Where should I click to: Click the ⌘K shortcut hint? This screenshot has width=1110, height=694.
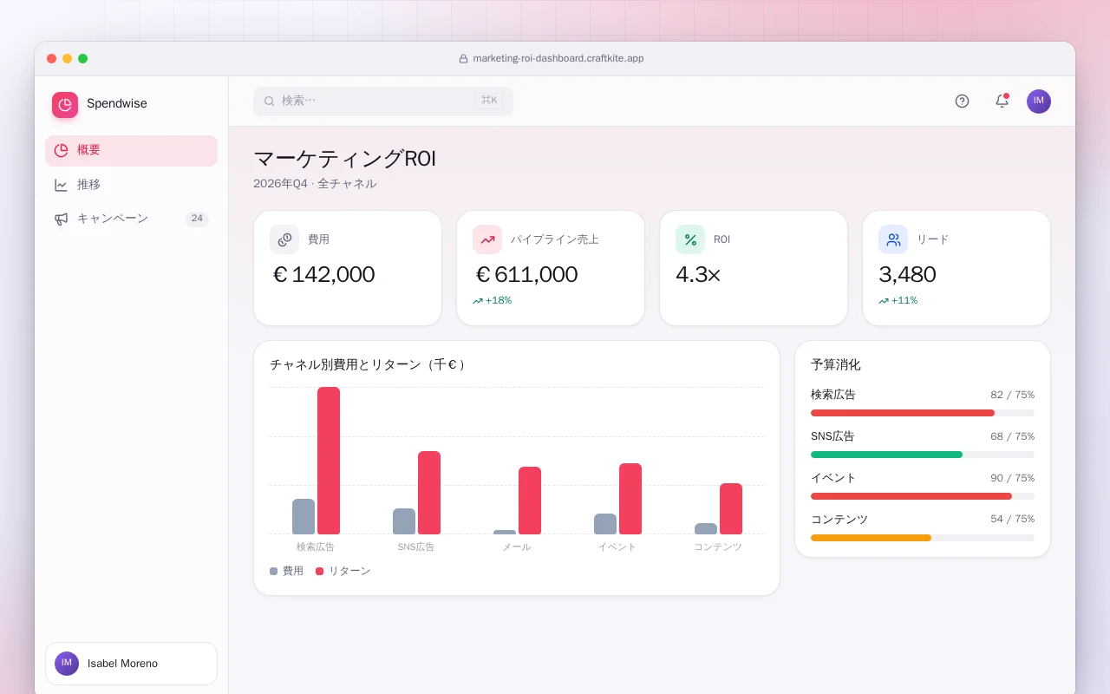coord(489,101)
